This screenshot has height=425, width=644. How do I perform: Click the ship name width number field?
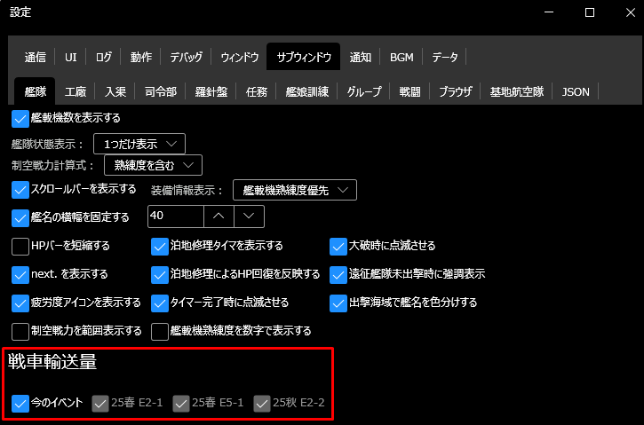(176, 216)
